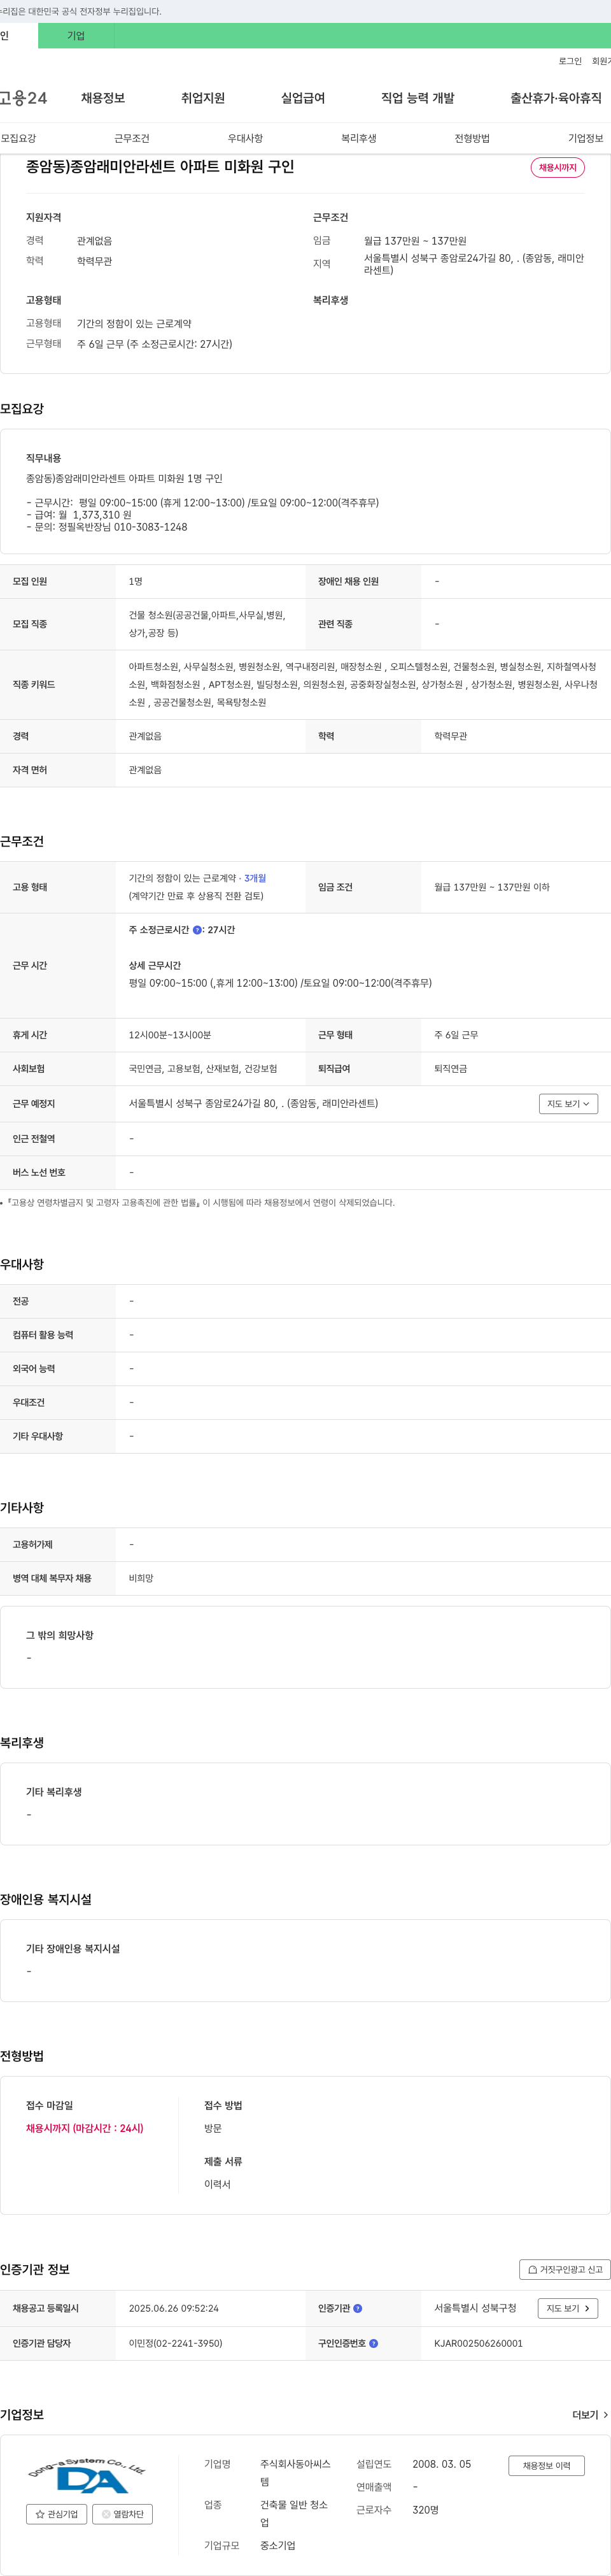Image resolution: width=611 pixels, height=2576 pixels.
Task: Open the 실업급여 menu
Action: click(302, 98)
